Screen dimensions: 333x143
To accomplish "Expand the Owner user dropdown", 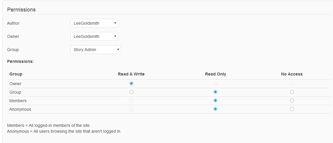I will pos(94,36).
